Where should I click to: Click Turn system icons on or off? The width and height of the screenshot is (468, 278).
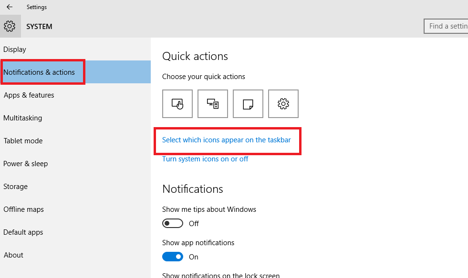click(205, 159)
